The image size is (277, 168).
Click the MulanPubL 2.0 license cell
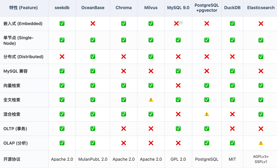(x=93, y=159)
